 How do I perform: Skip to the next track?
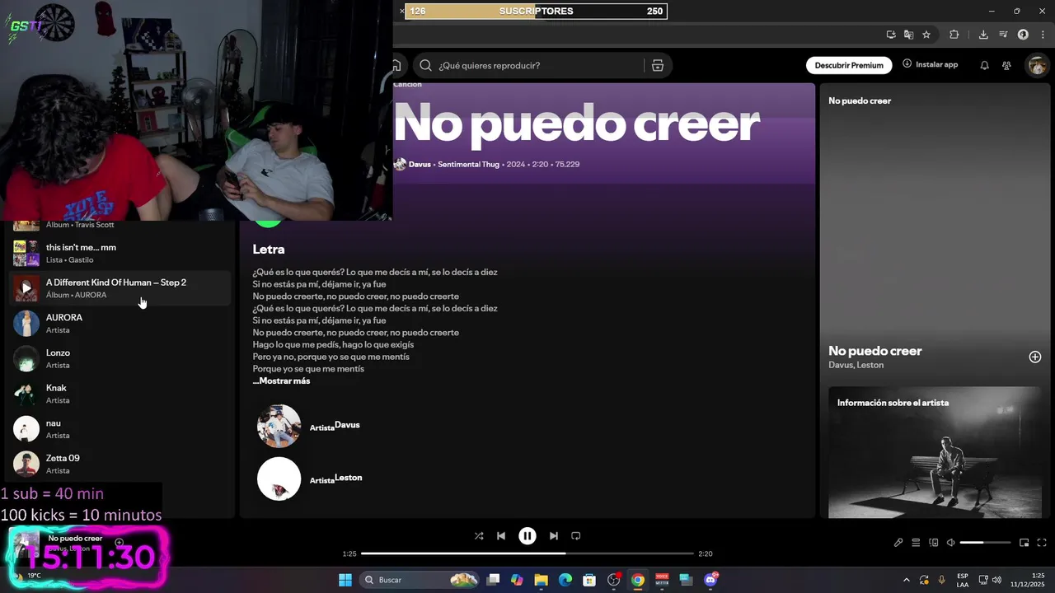point(554,536)
